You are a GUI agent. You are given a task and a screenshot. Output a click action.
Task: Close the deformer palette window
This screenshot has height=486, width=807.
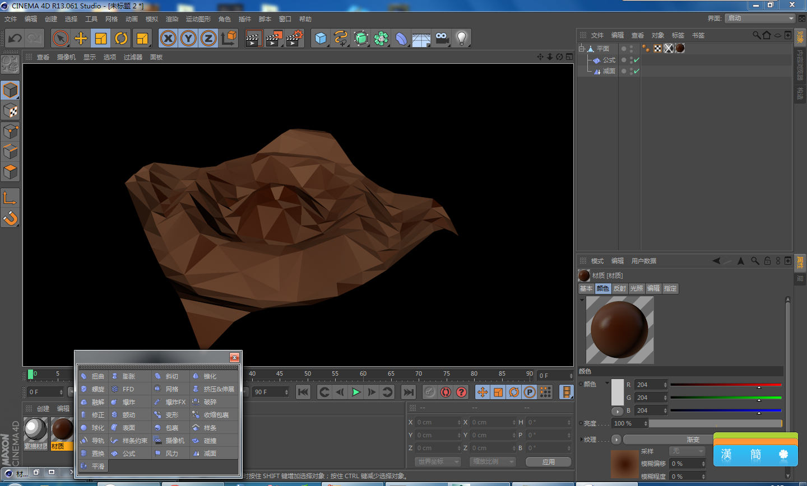[x=234, y=357]
